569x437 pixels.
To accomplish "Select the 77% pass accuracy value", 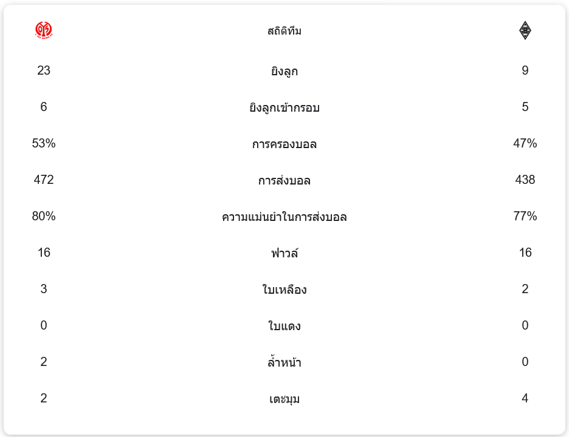I will [525, 216].
